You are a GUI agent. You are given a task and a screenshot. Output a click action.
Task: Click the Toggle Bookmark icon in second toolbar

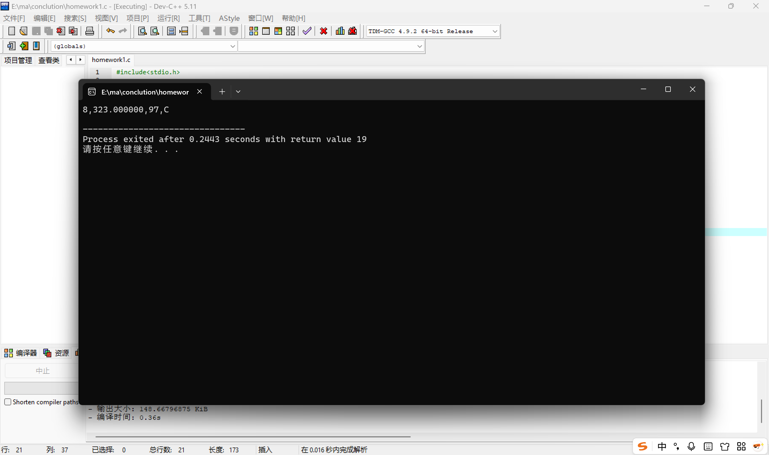pos(36,46)
